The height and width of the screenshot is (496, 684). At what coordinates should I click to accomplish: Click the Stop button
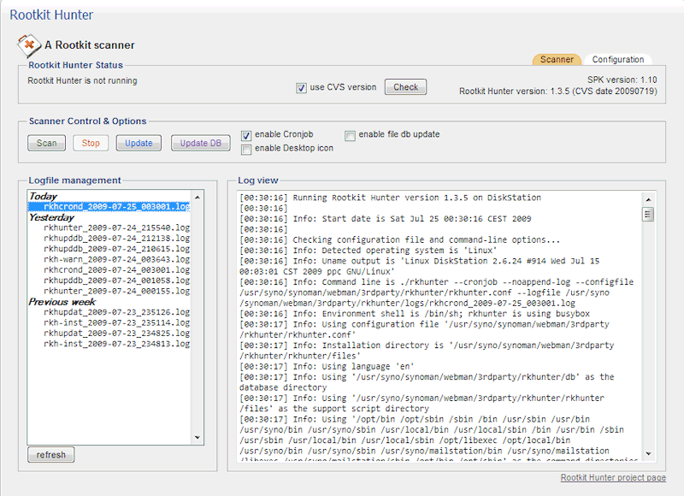tap(91, 143)
